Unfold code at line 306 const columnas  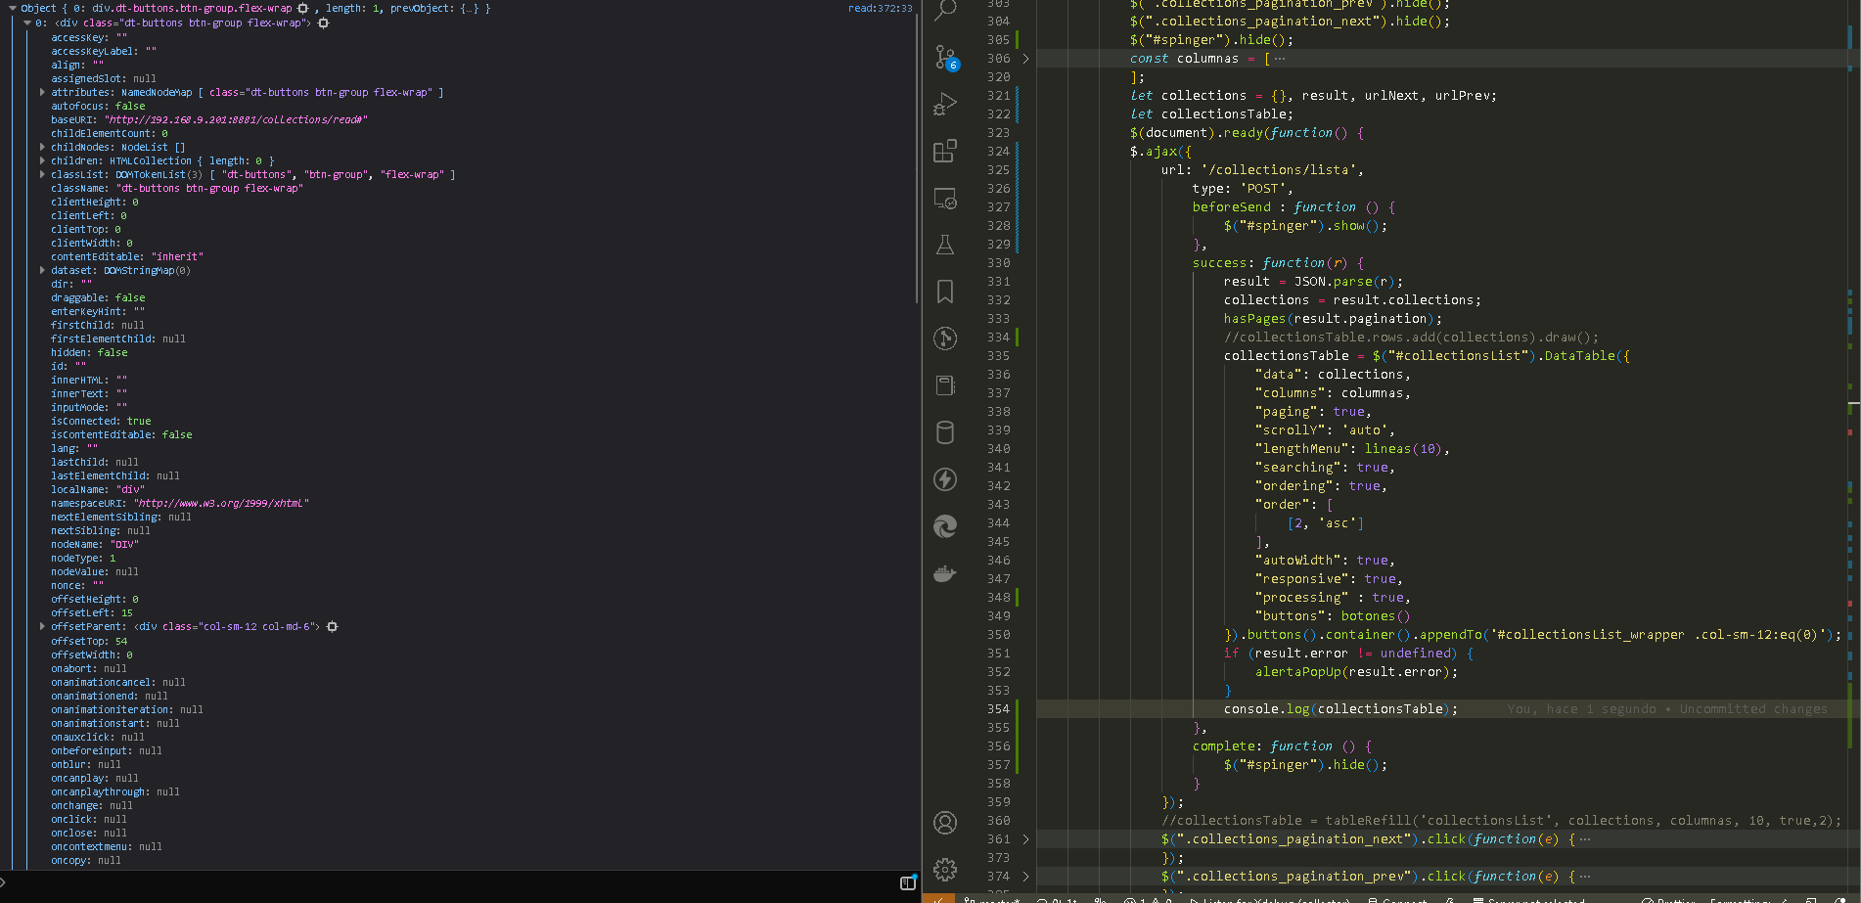(1025, 59)
